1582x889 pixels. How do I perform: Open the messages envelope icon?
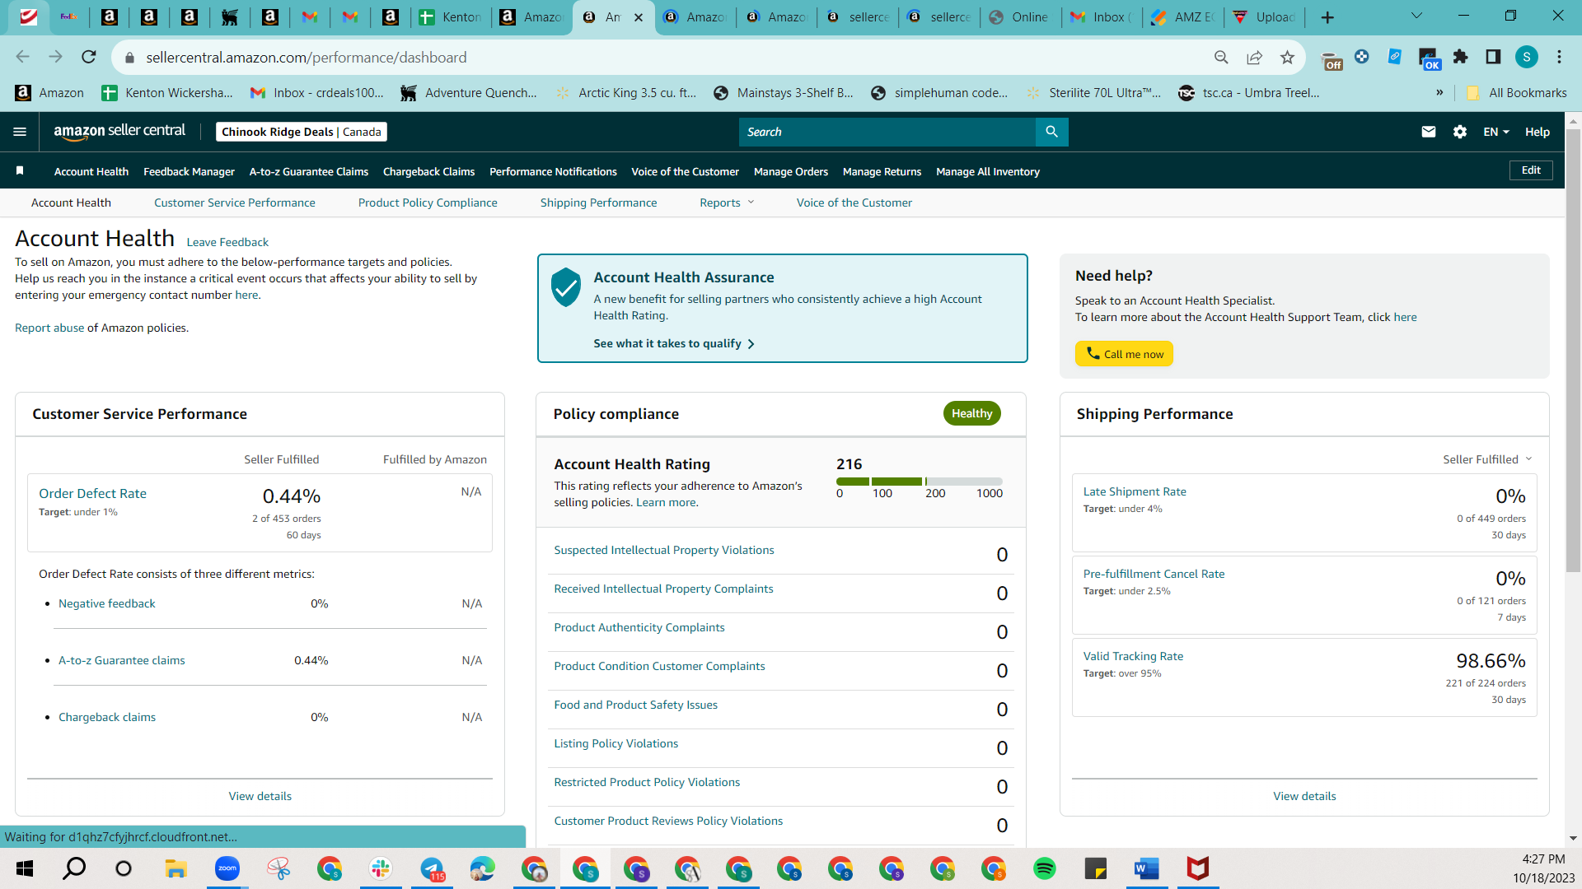pyautogui.click(x=1429, y=132)
